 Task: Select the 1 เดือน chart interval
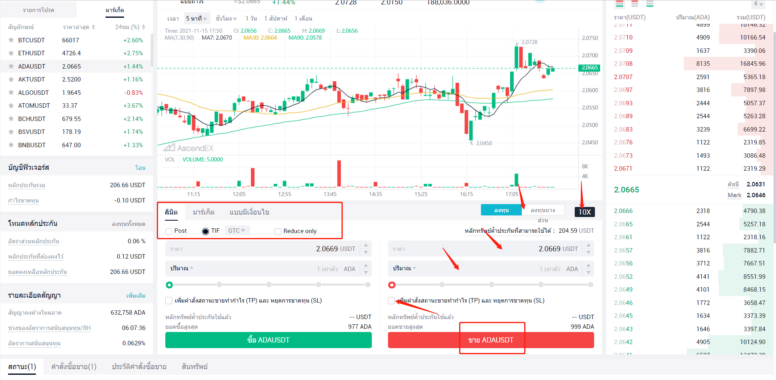point(303,19)
